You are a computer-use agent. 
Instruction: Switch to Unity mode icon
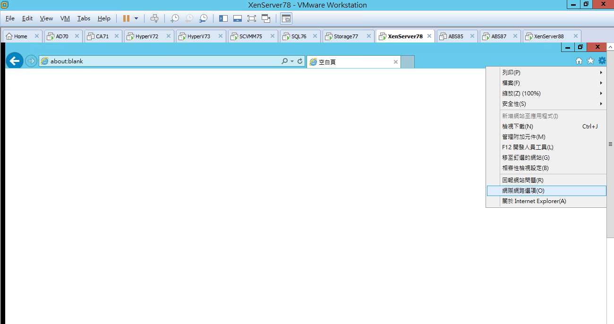point(266,18)
